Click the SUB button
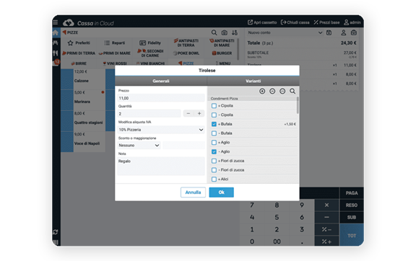Viewport: 416px width, 261px height. click(352, 217)
